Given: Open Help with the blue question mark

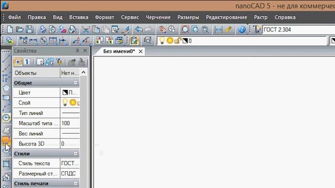Looking at the screenshot, I should pos(242,29).
